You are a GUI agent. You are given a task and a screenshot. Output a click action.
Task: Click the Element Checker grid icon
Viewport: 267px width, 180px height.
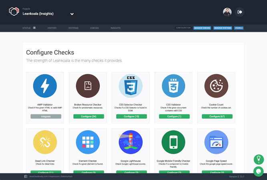88,142
